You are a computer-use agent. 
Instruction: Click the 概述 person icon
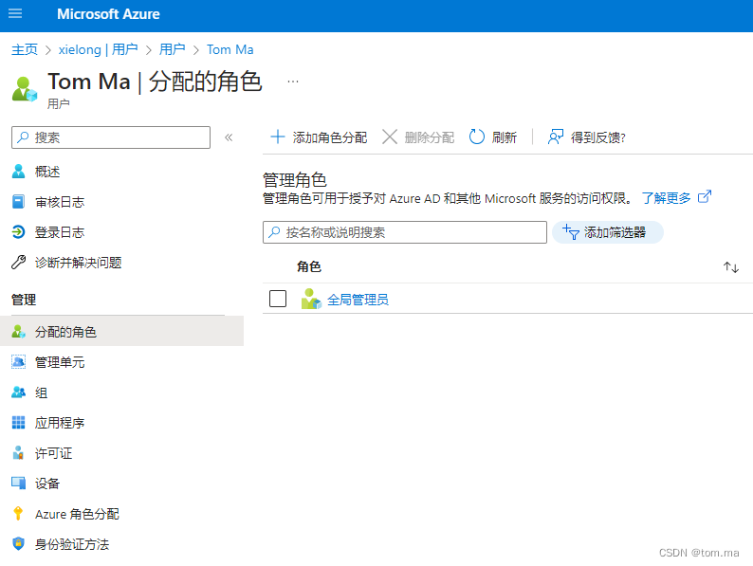tap(18, 172)
